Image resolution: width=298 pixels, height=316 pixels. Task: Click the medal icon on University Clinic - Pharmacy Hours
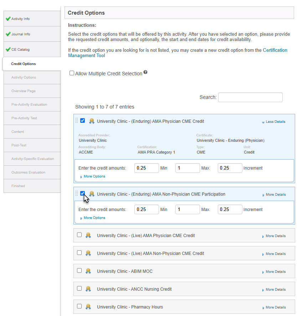coord(88,307)
